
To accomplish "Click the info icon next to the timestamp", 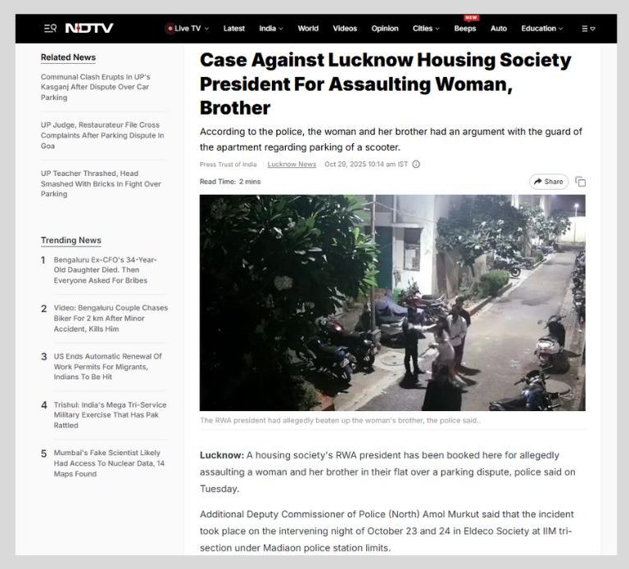I will 416,164.
